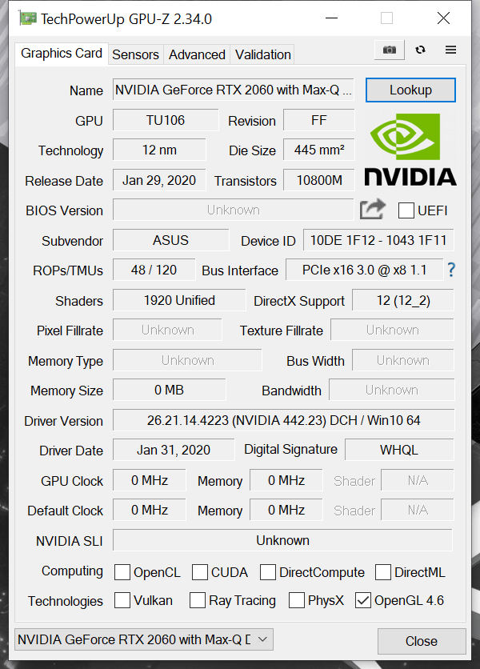This screenshot has width=480, height=669.
Task: Click the Bandwidth Unknown field
Action: (x=392, y=390)
